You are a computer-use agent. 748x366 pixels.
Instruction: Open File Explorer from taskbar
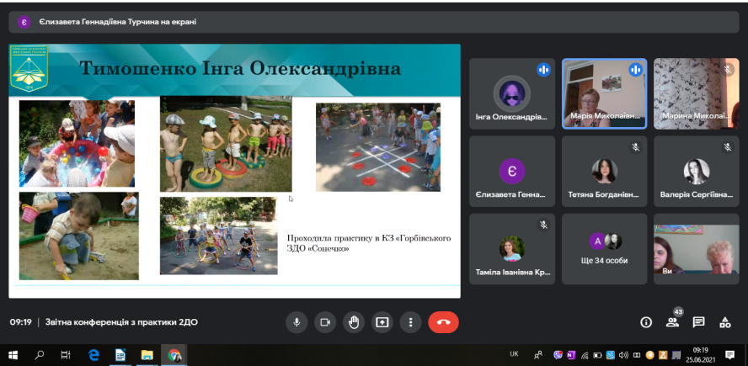147,355
